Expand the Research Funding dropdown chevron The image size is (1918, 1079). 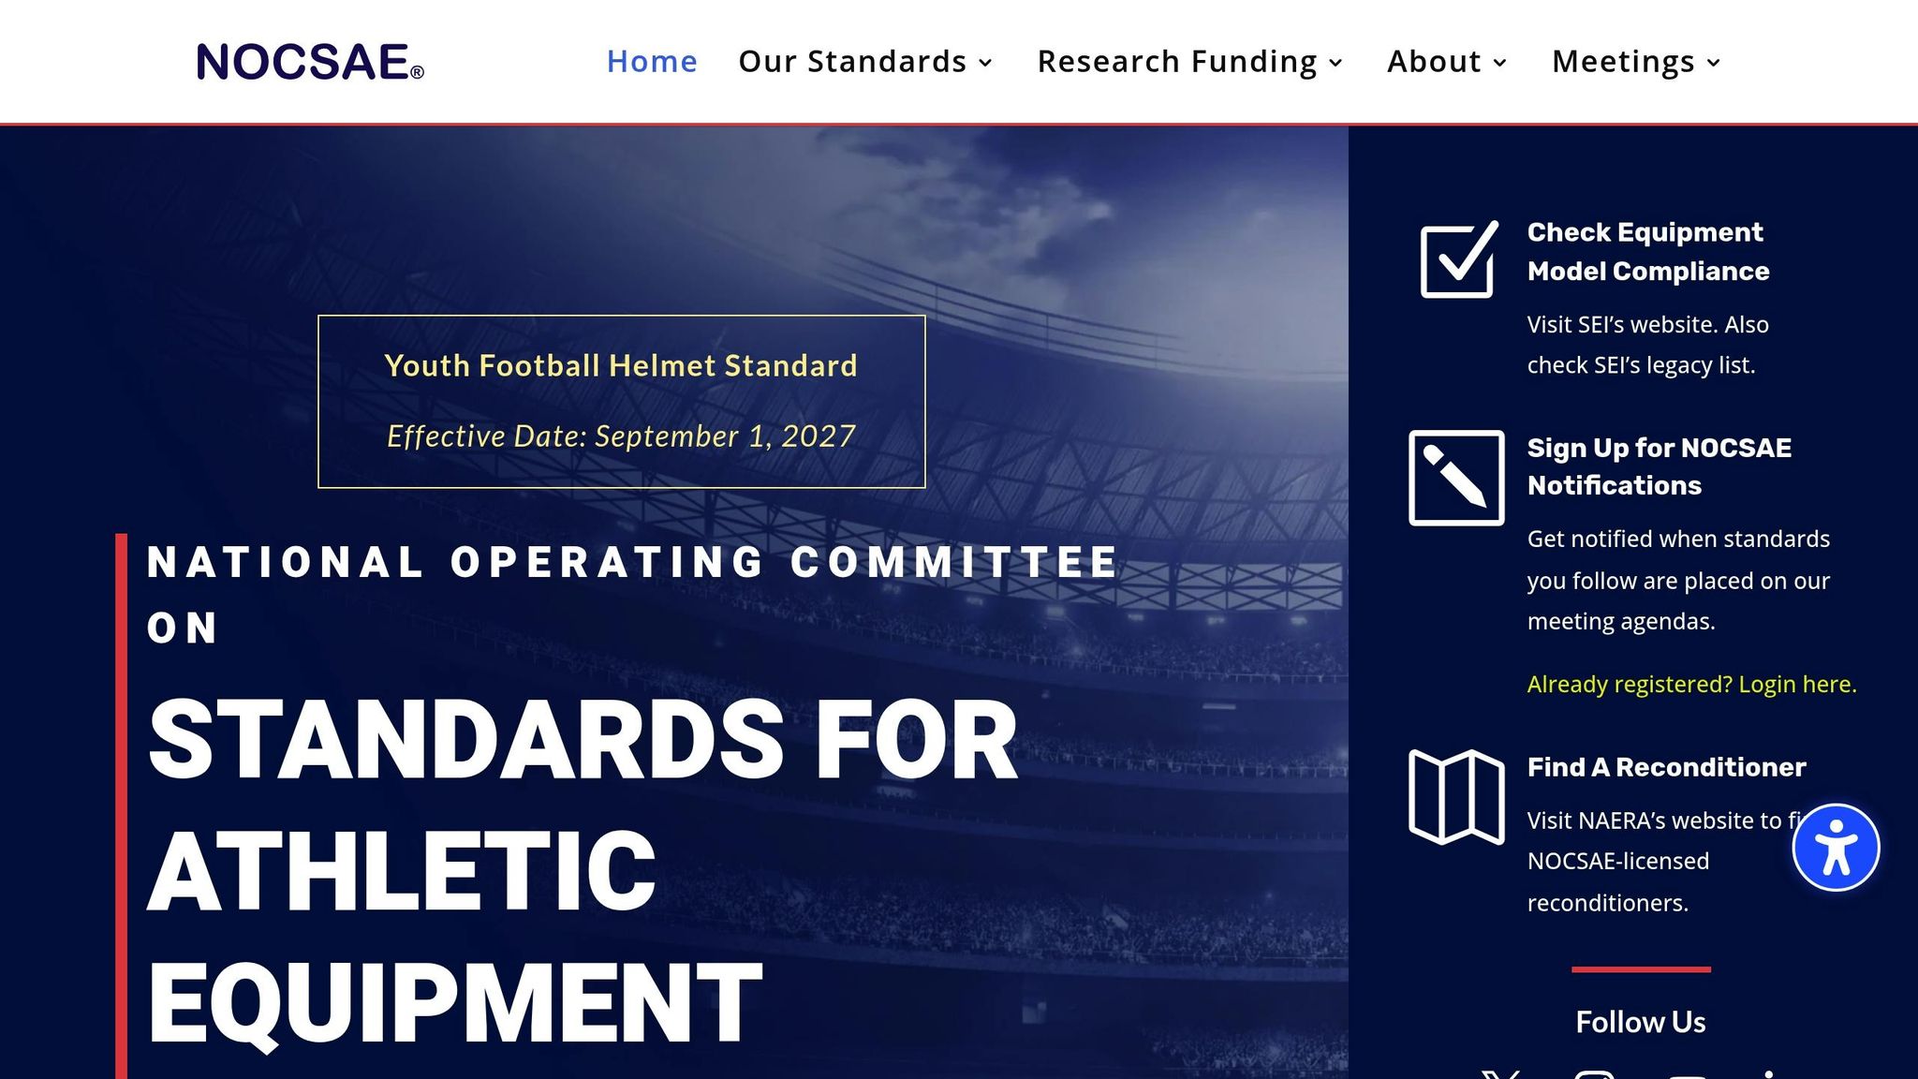pyautogui.click(x=1336, y=63)
